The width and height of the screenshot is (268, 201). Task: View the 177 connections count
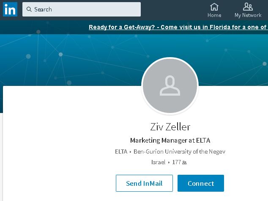[x=176, y=162]
